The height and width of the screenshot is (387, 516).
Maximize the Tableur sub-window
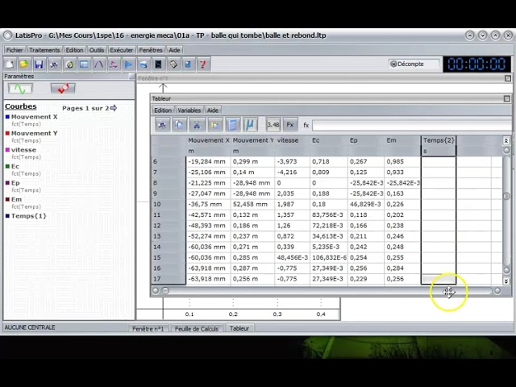(x=507, y=98)
